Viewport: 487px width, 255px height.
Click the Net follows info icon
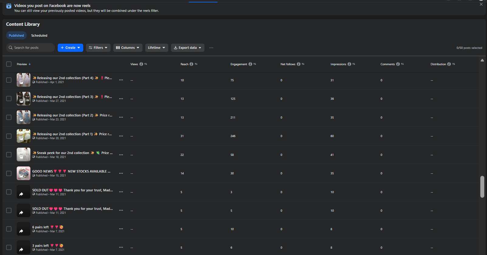(x=299, y=64)
